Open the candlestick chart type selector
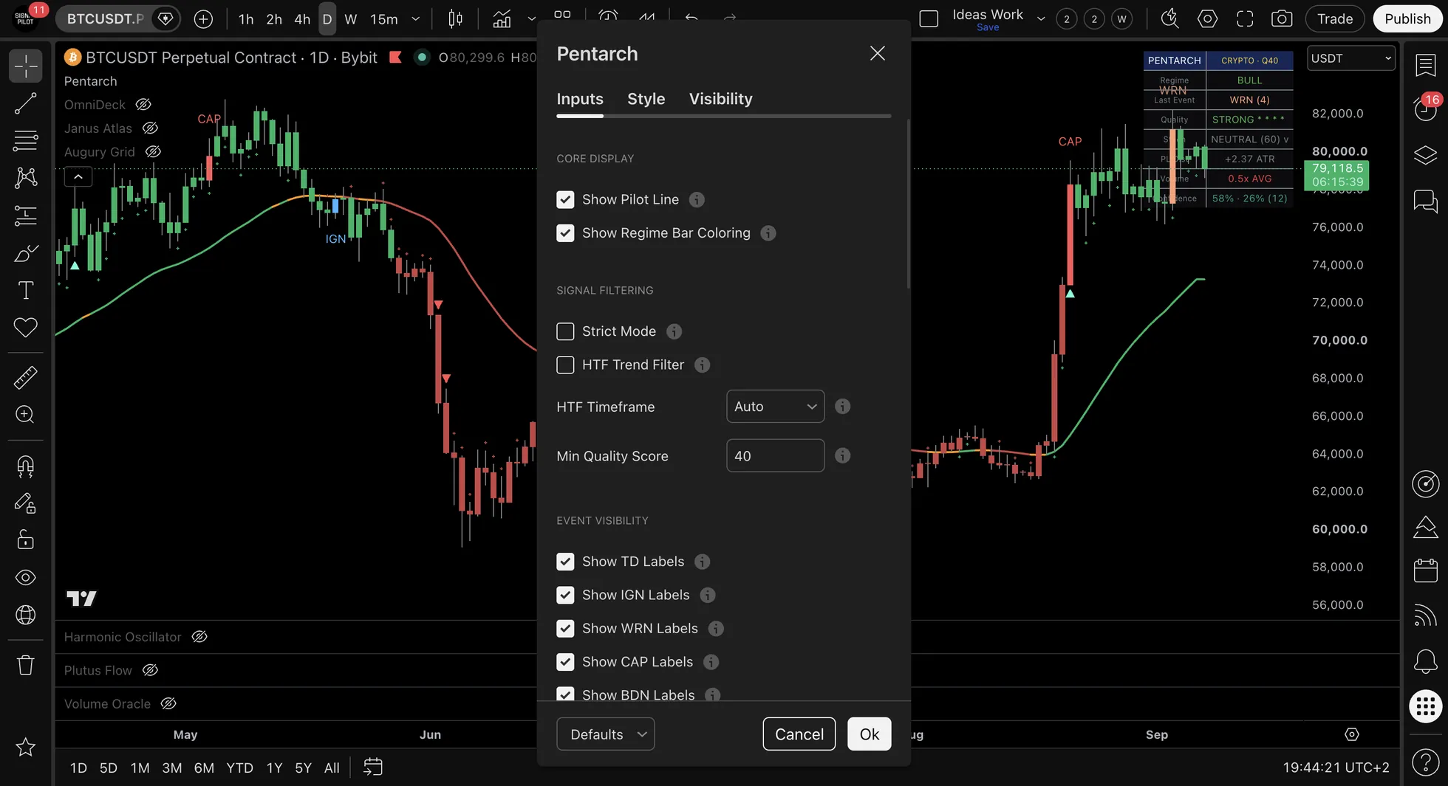Screen dimensions: 1448x786 (455, 18)
